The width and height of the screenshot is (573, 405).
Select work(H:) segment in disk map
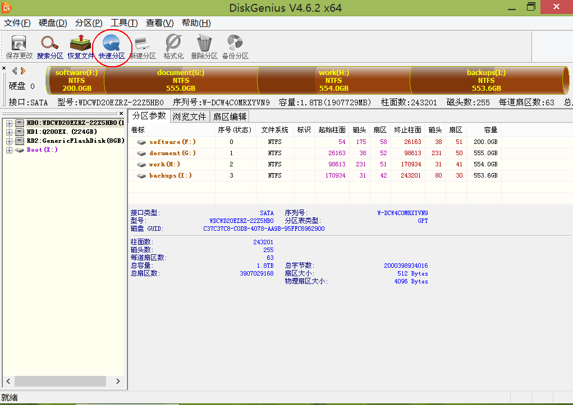334,80
